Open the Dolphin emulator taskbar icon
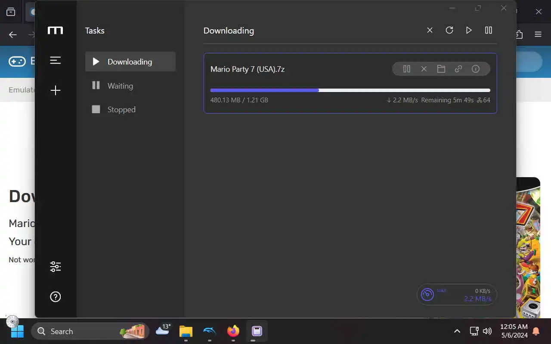The image size is (551, 344). coord(209,331)
